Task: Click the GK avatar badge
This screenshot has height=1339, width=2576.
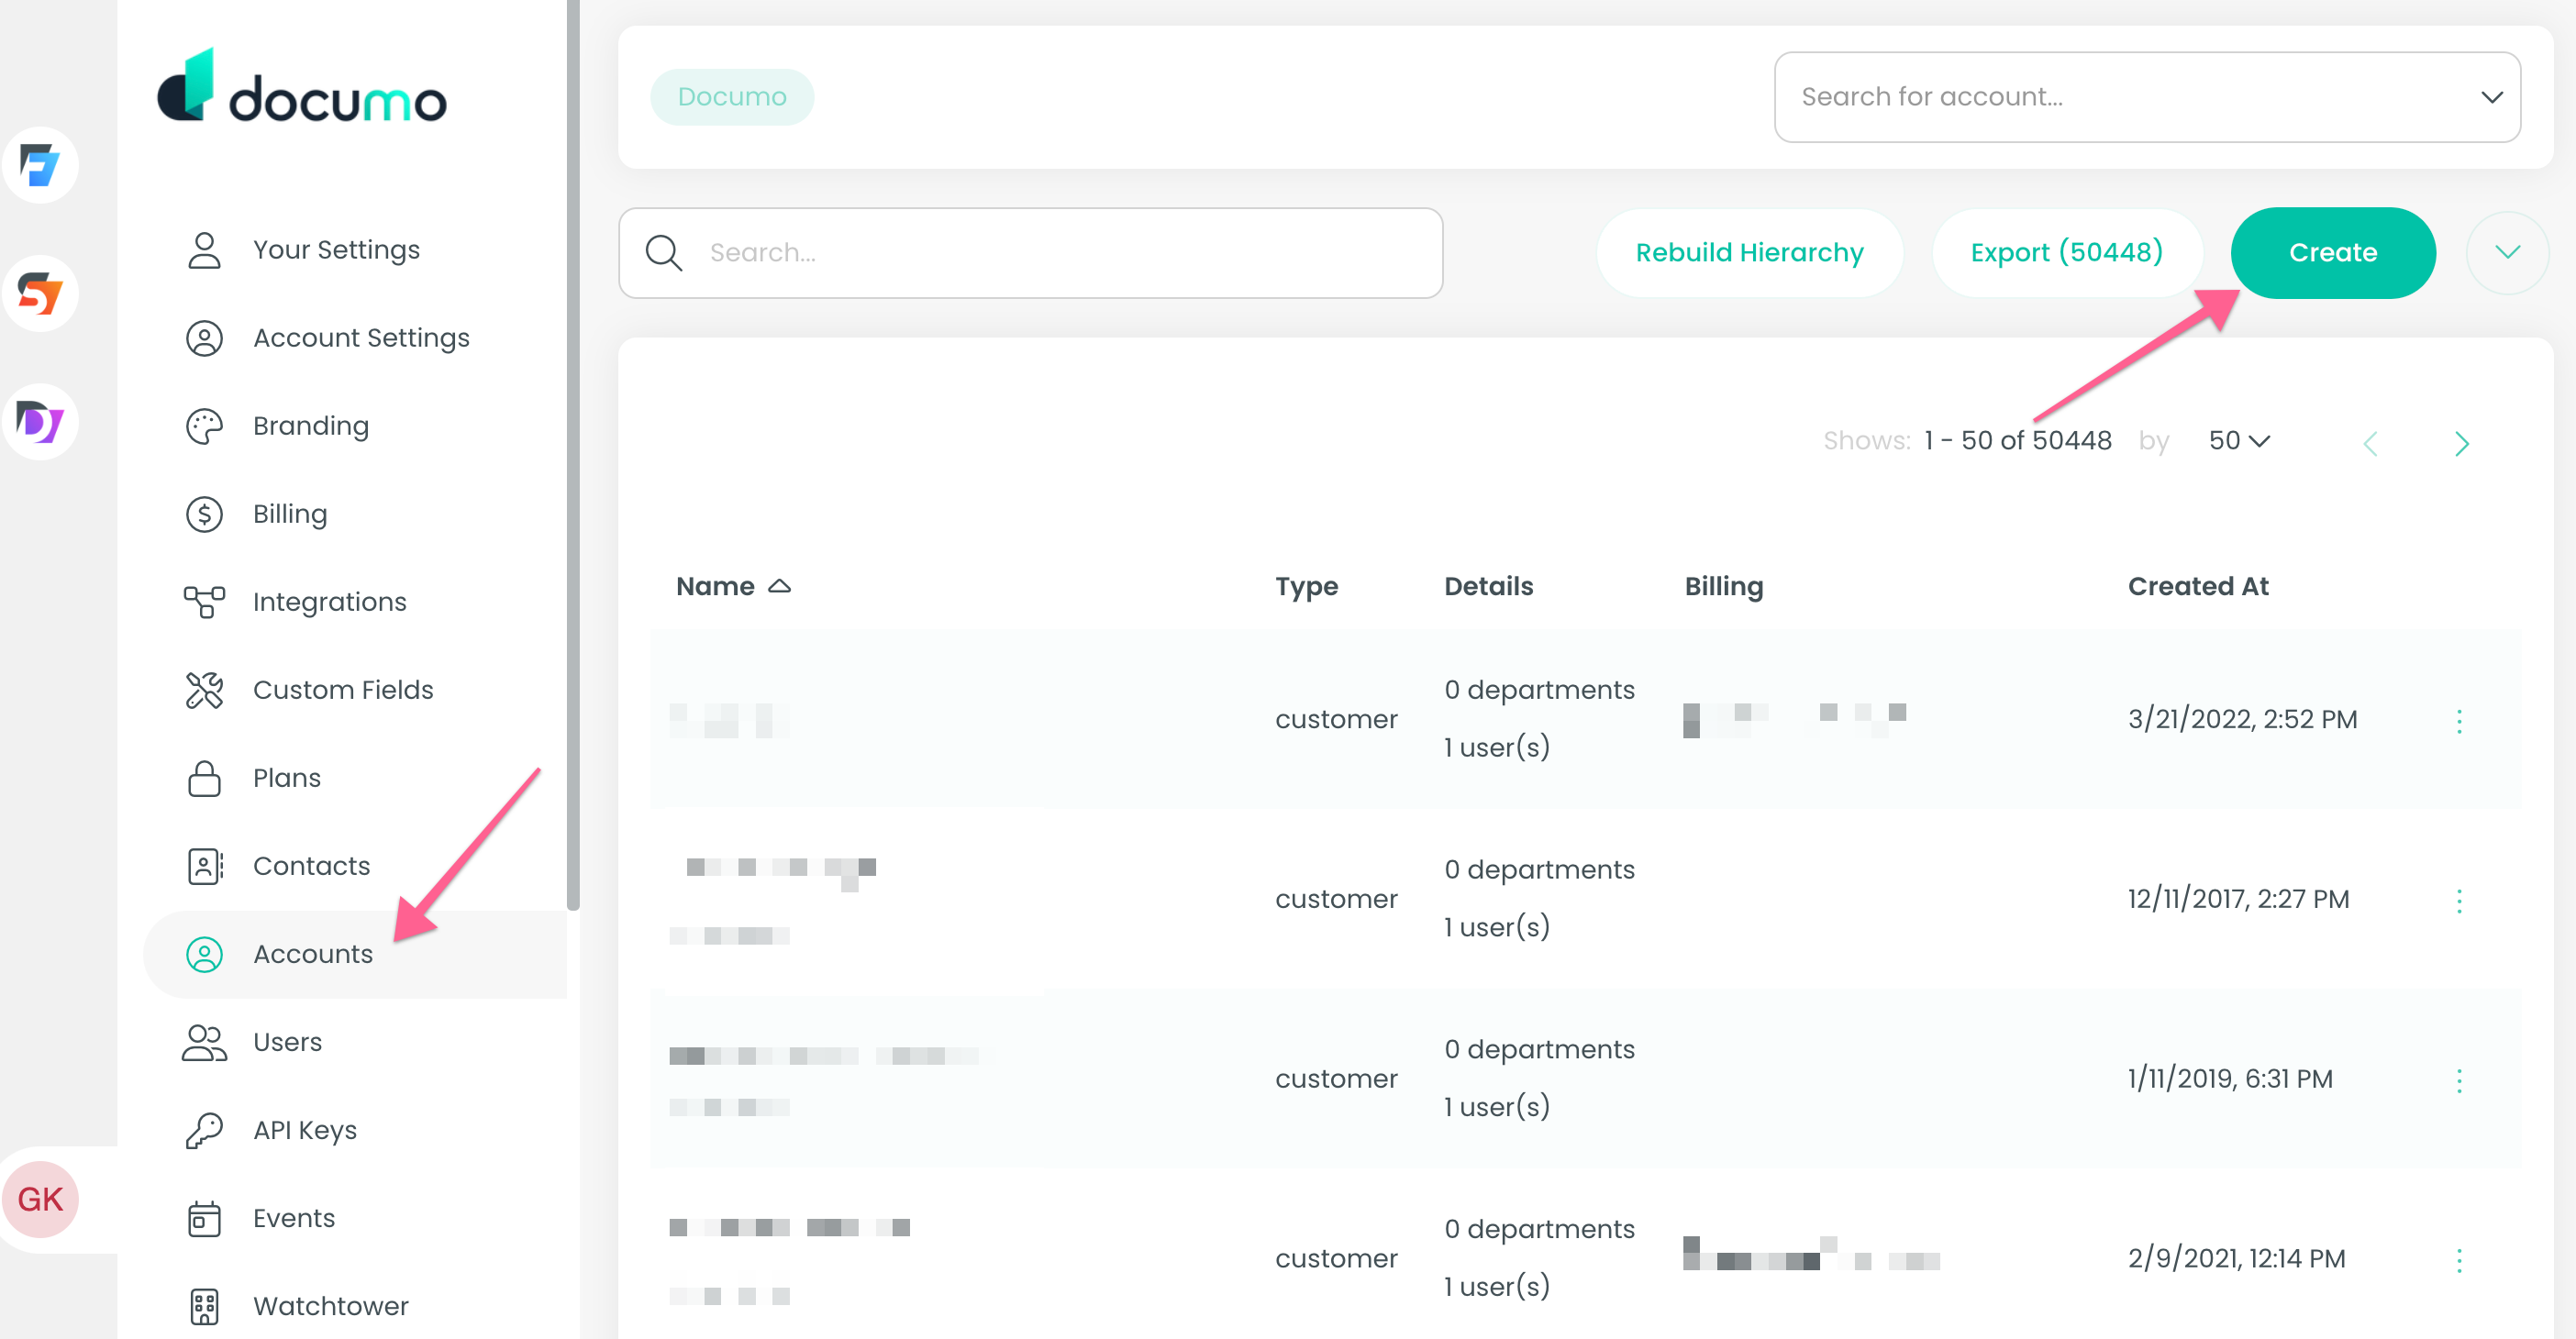Action: click(40, 1198)
